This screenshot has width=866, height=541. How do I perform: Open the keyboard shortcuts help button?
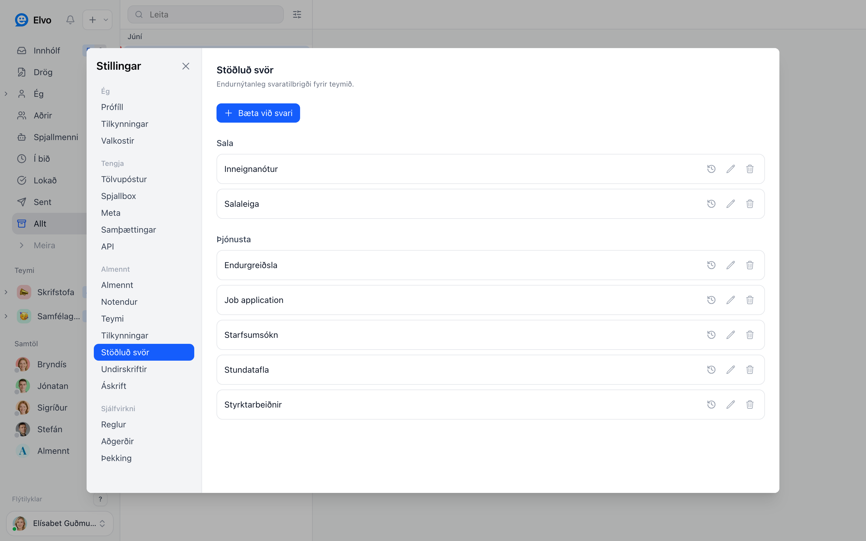point(100,499)
